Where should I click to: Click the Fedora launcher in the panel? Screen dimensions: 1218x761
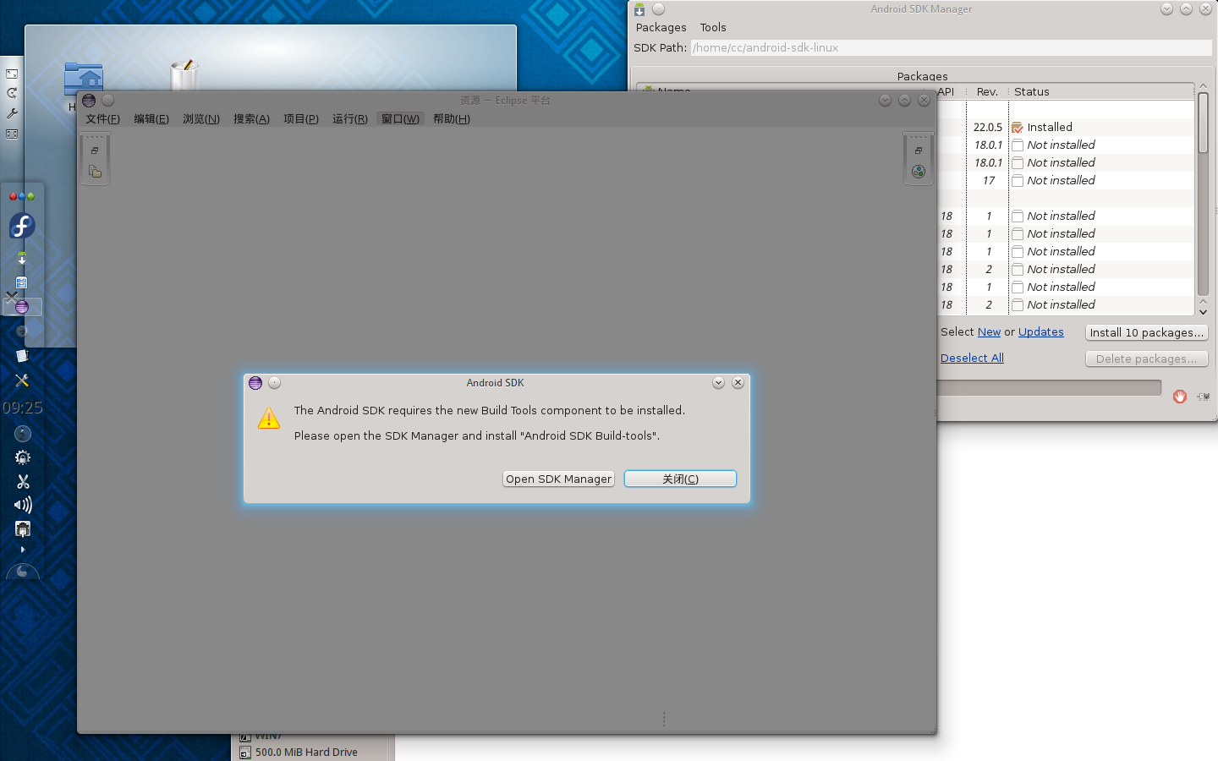pos(22,226)
